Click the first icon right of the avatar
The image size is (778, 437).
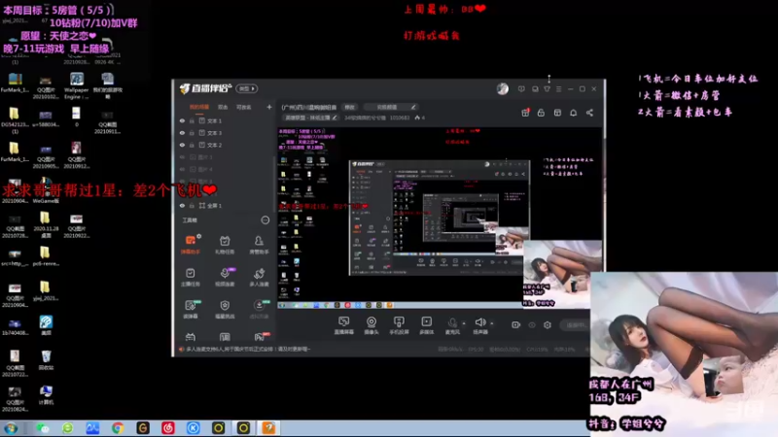click(x=521, y=89)
